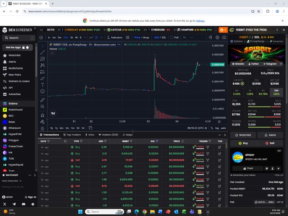This screenshot has width=288, height=216.
Task: Undo the last chart action
Action: (185, 37)
